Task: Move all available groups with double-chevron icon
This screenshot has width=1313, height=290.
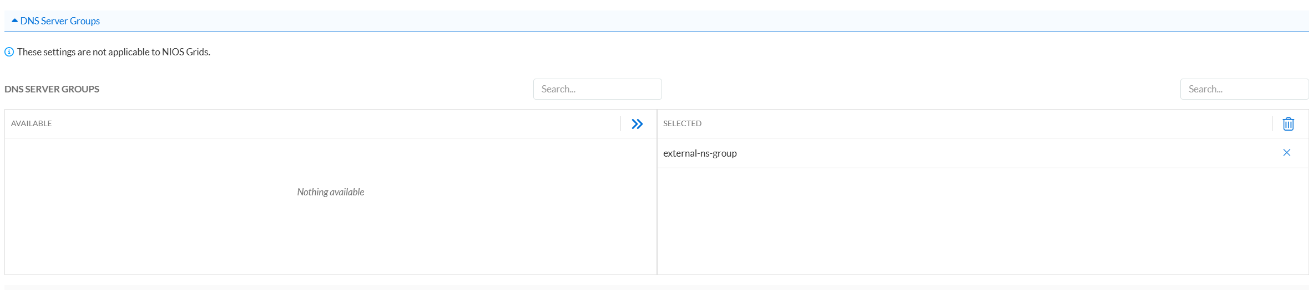Action: coord(637,124)
